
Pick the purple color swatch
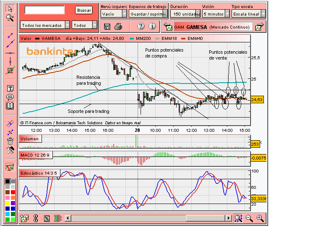click(13, 203)
